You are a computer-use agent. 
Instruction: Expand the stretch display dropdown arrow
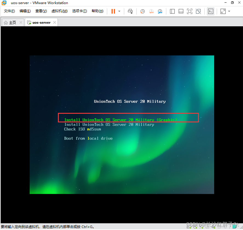pos(229,11)
